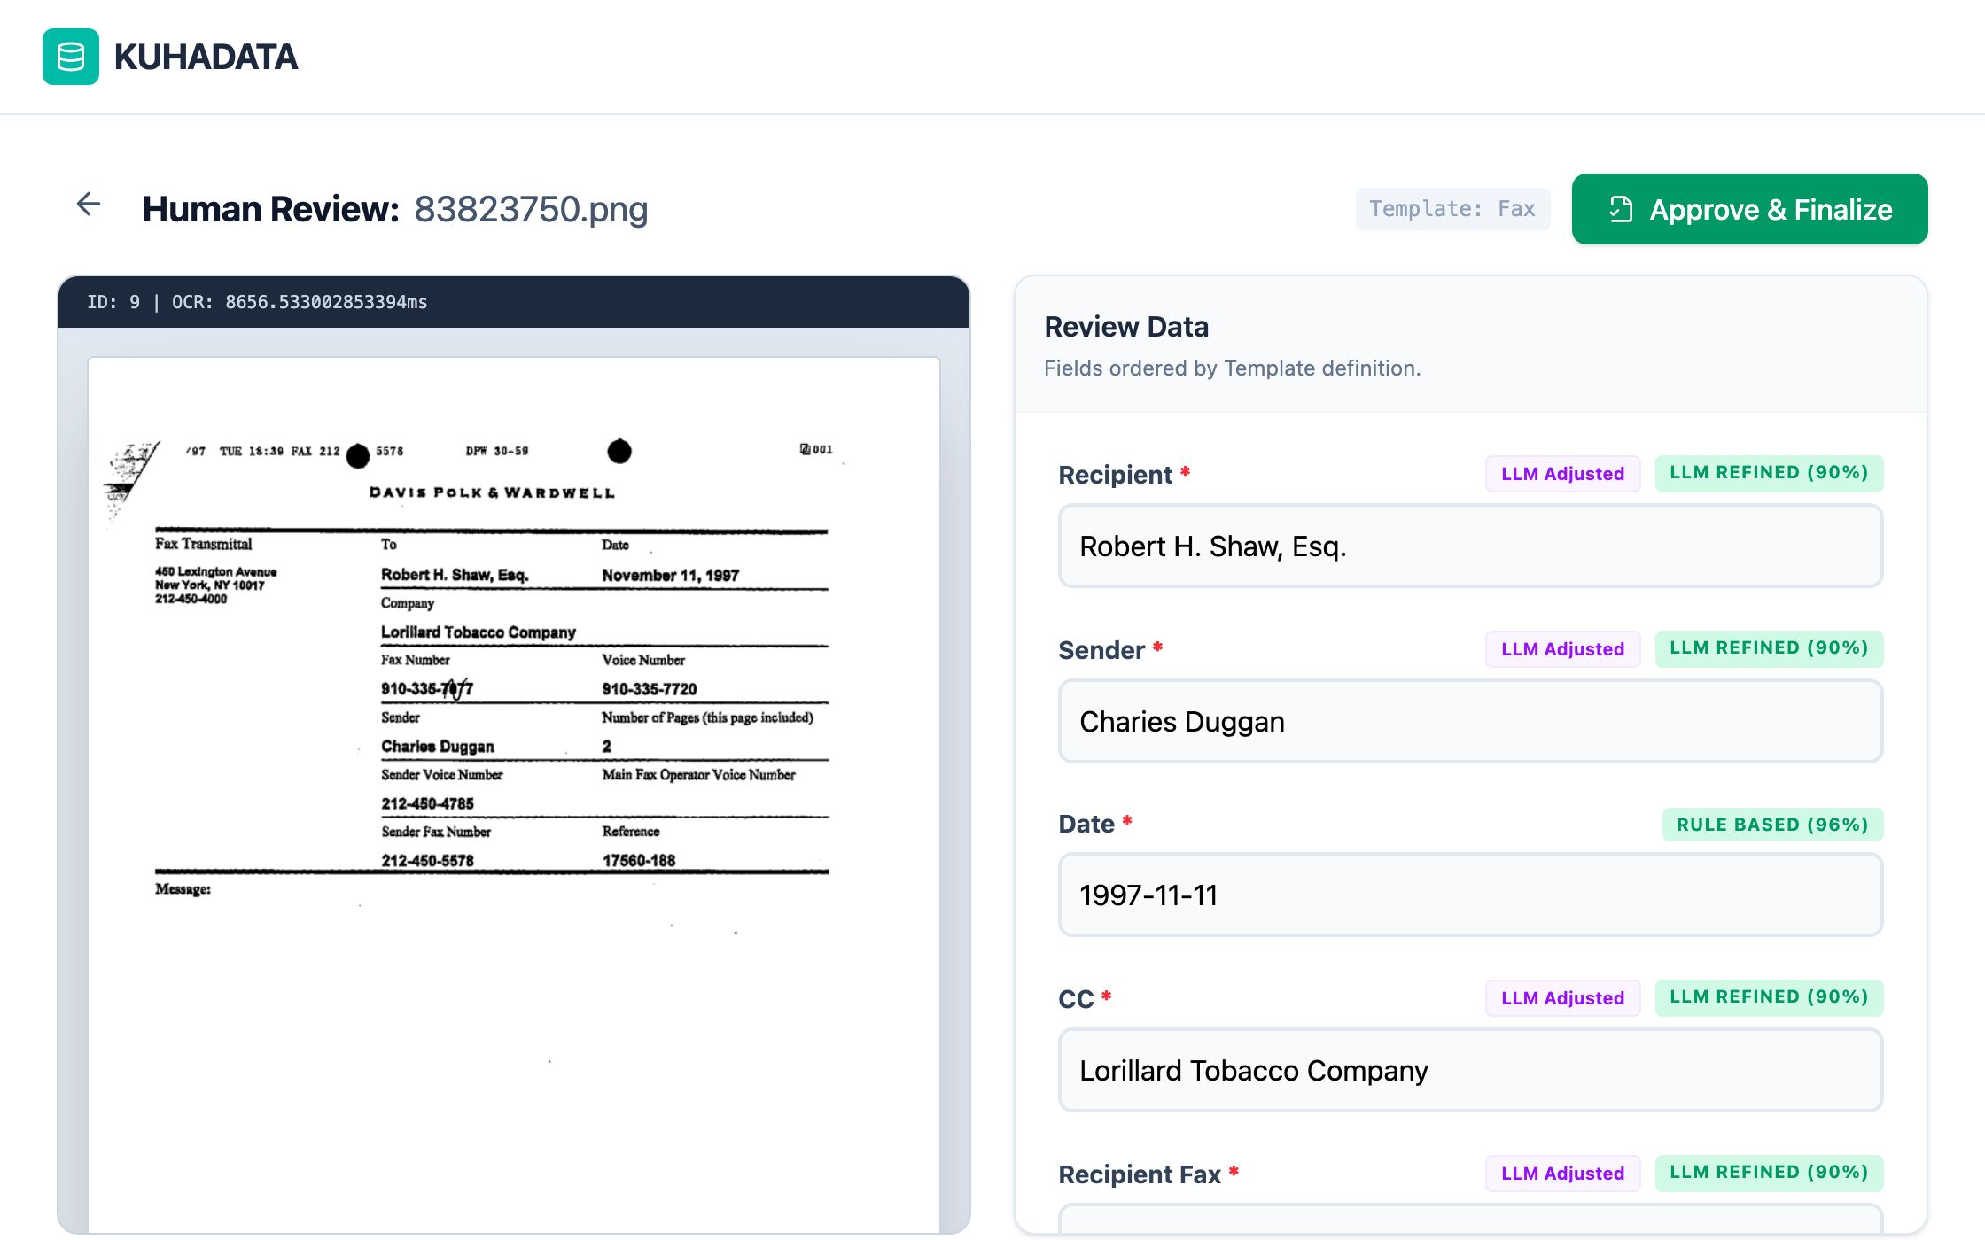Edit the Sender field with Charies Duggan
Screen dimensions: 1985x1240
[1470, 721]
